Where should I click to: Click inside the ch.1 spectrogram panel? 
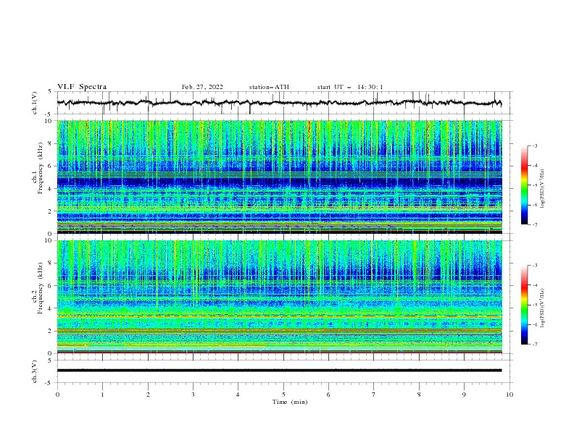click(x=279, y=177)
